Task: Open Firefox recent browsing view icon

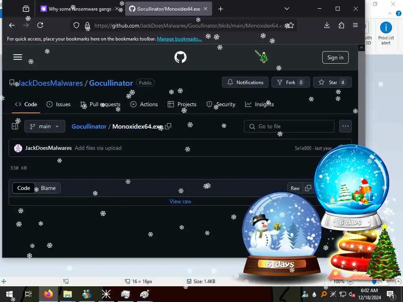Action: (x=26, y=9)
